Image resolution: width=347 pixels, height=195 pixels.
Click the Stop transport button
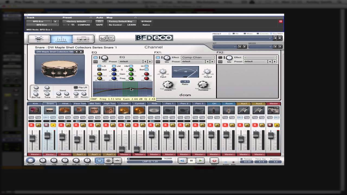(x=191, y=161)
